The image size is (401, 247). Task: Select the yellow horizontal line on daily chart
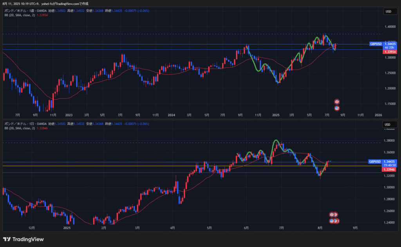(192, 166)
